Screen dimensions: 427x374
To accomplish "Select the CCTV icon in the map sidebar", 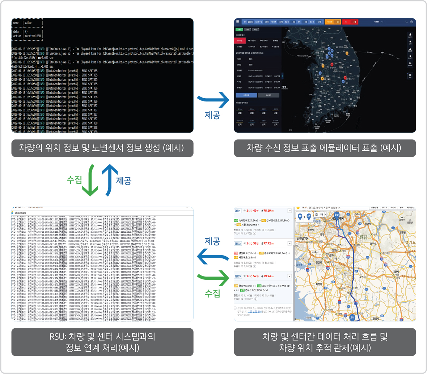I will coord(410,43).
